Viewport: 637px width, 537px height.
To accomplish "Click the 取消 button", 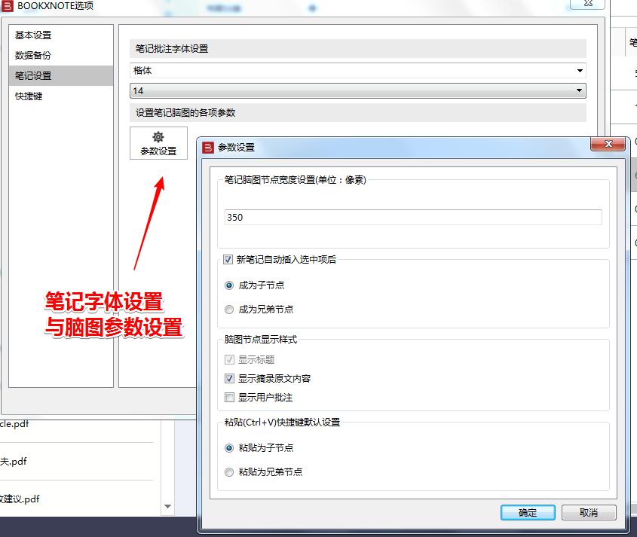I will 589,512.
